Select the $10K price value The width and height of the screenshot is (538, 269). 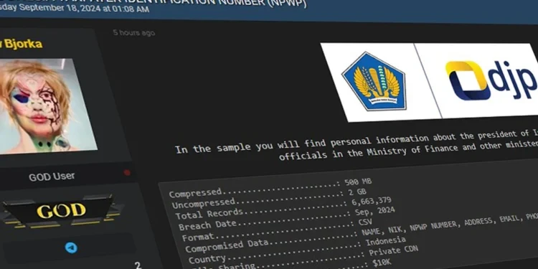[x=381, y=263]
